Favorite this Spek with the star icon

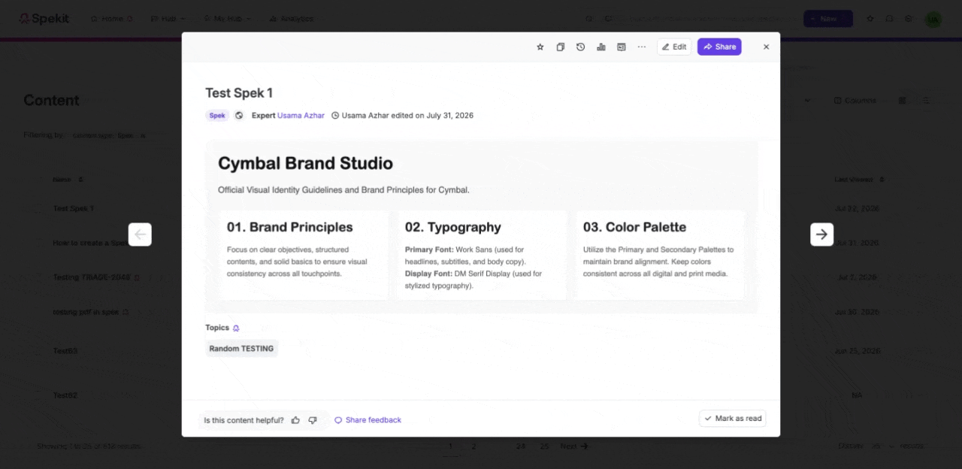point(540,47)
